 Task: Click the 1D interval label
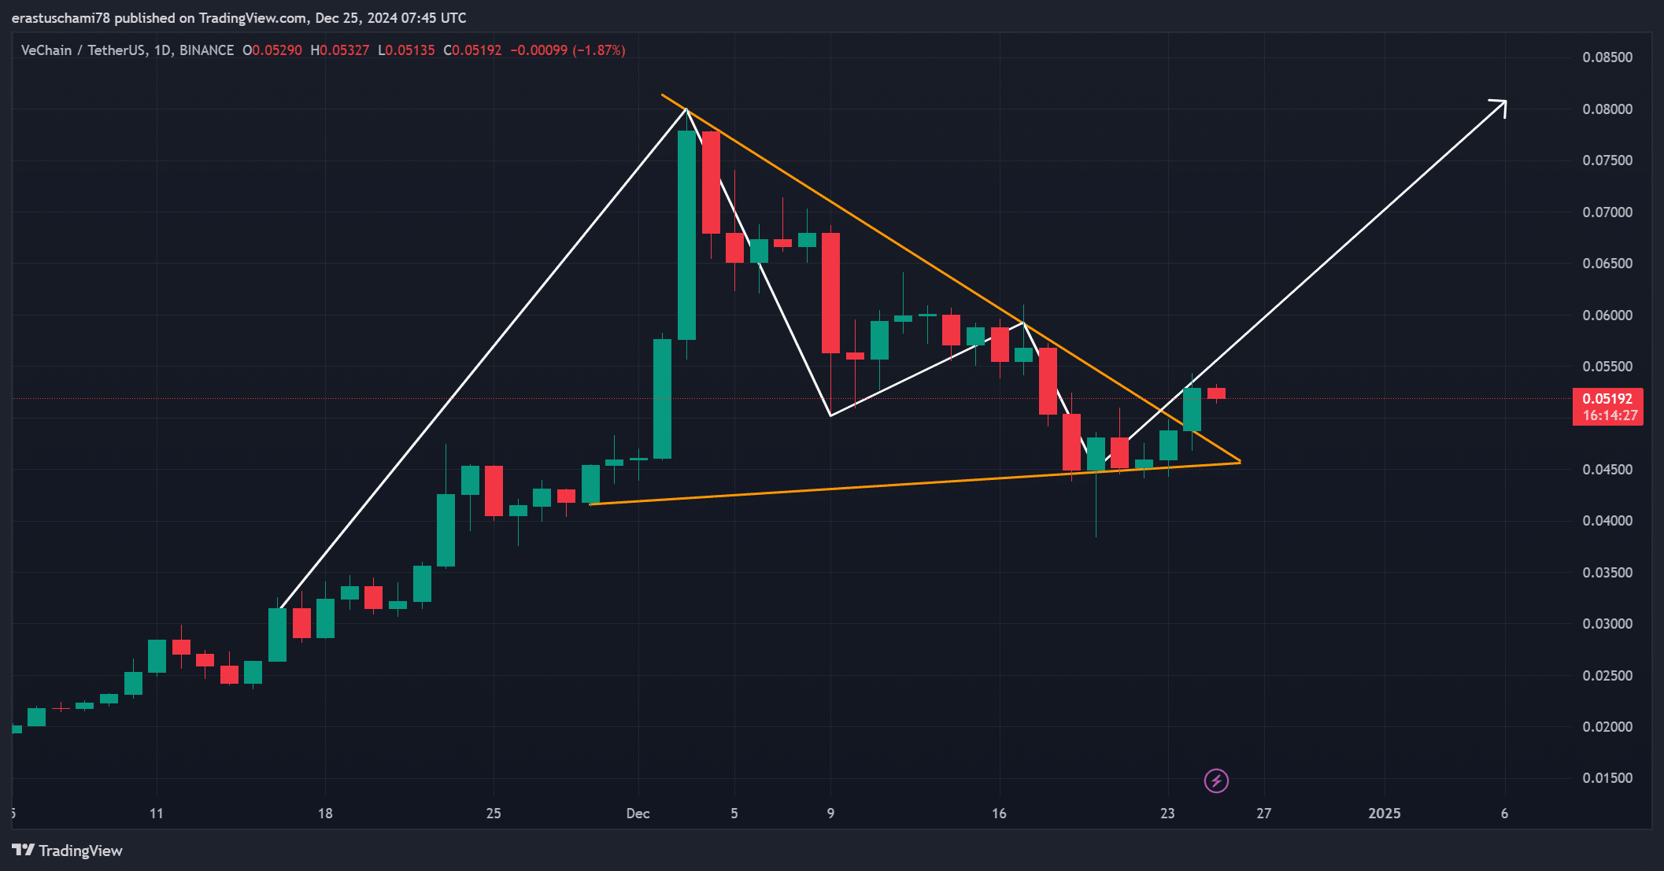coord(162,50)
